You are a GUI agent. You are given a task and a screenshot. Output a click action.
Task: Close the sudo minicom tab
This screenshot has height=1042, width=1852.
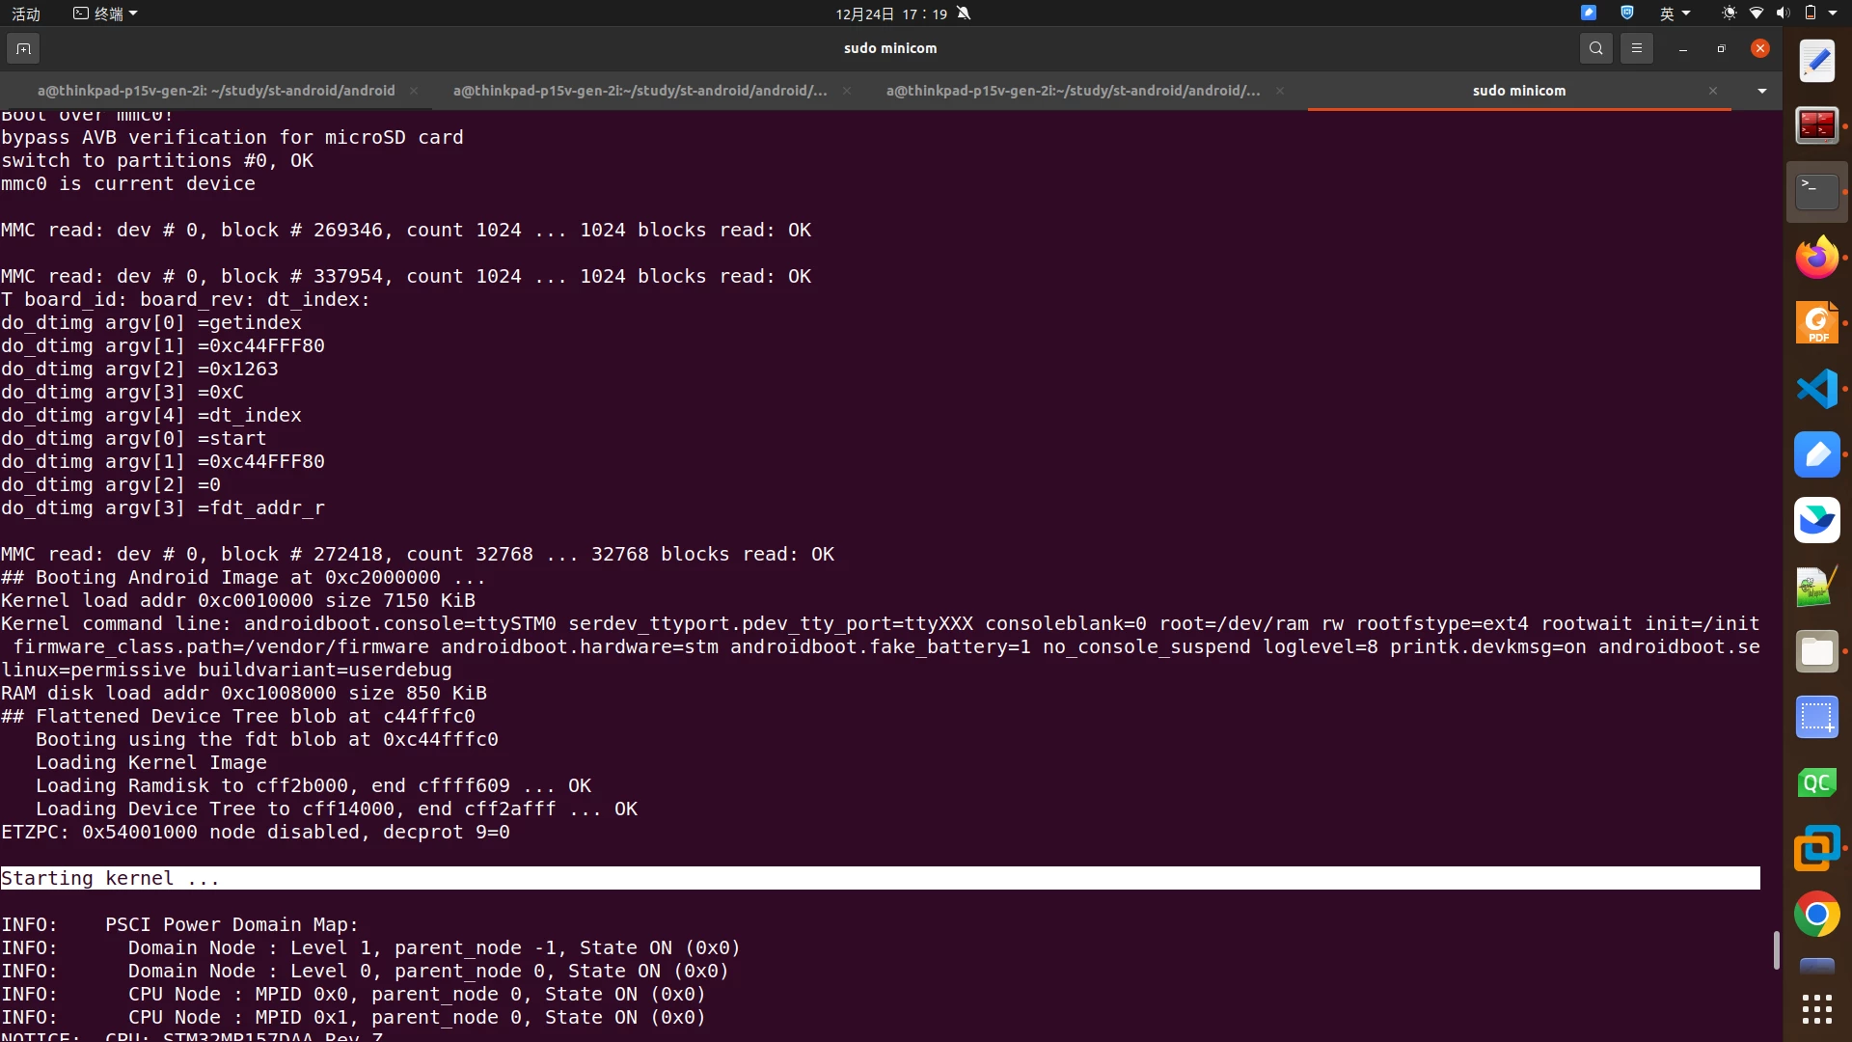(1713, 91)
